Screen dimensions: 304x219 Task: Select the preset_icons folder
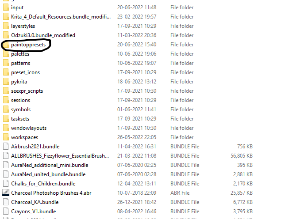tap(25, 72)
